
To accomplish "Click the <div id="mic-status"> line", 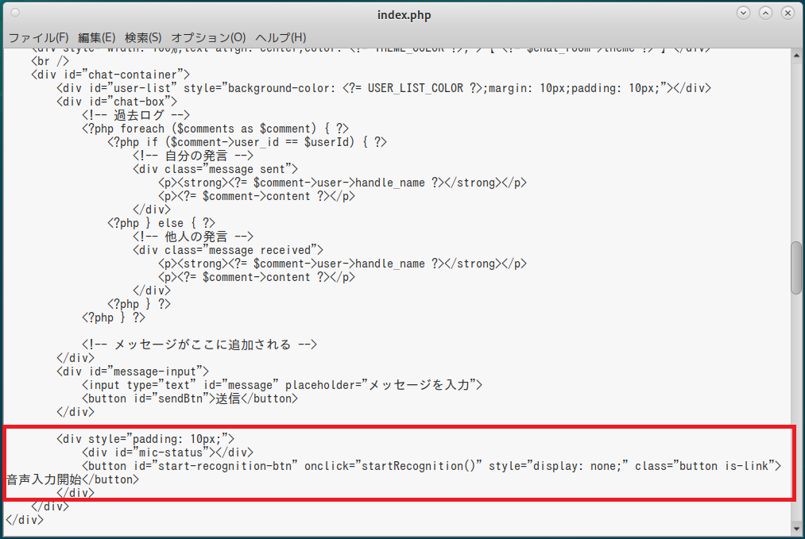I will 168,452.
